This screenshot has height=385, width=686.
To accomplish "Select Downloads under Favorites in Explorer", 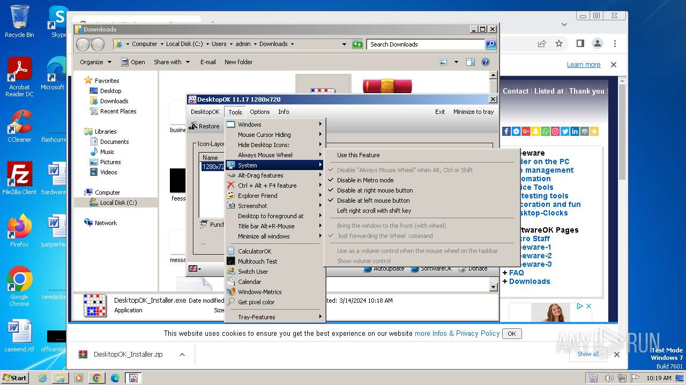I will point(114,101).
